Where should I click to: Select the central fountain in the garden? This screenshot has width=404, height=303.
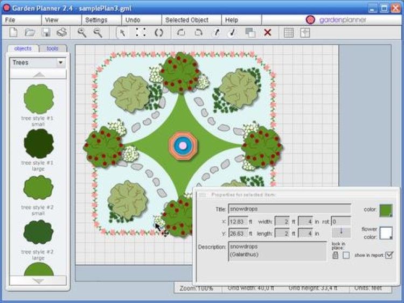point(183,146)
